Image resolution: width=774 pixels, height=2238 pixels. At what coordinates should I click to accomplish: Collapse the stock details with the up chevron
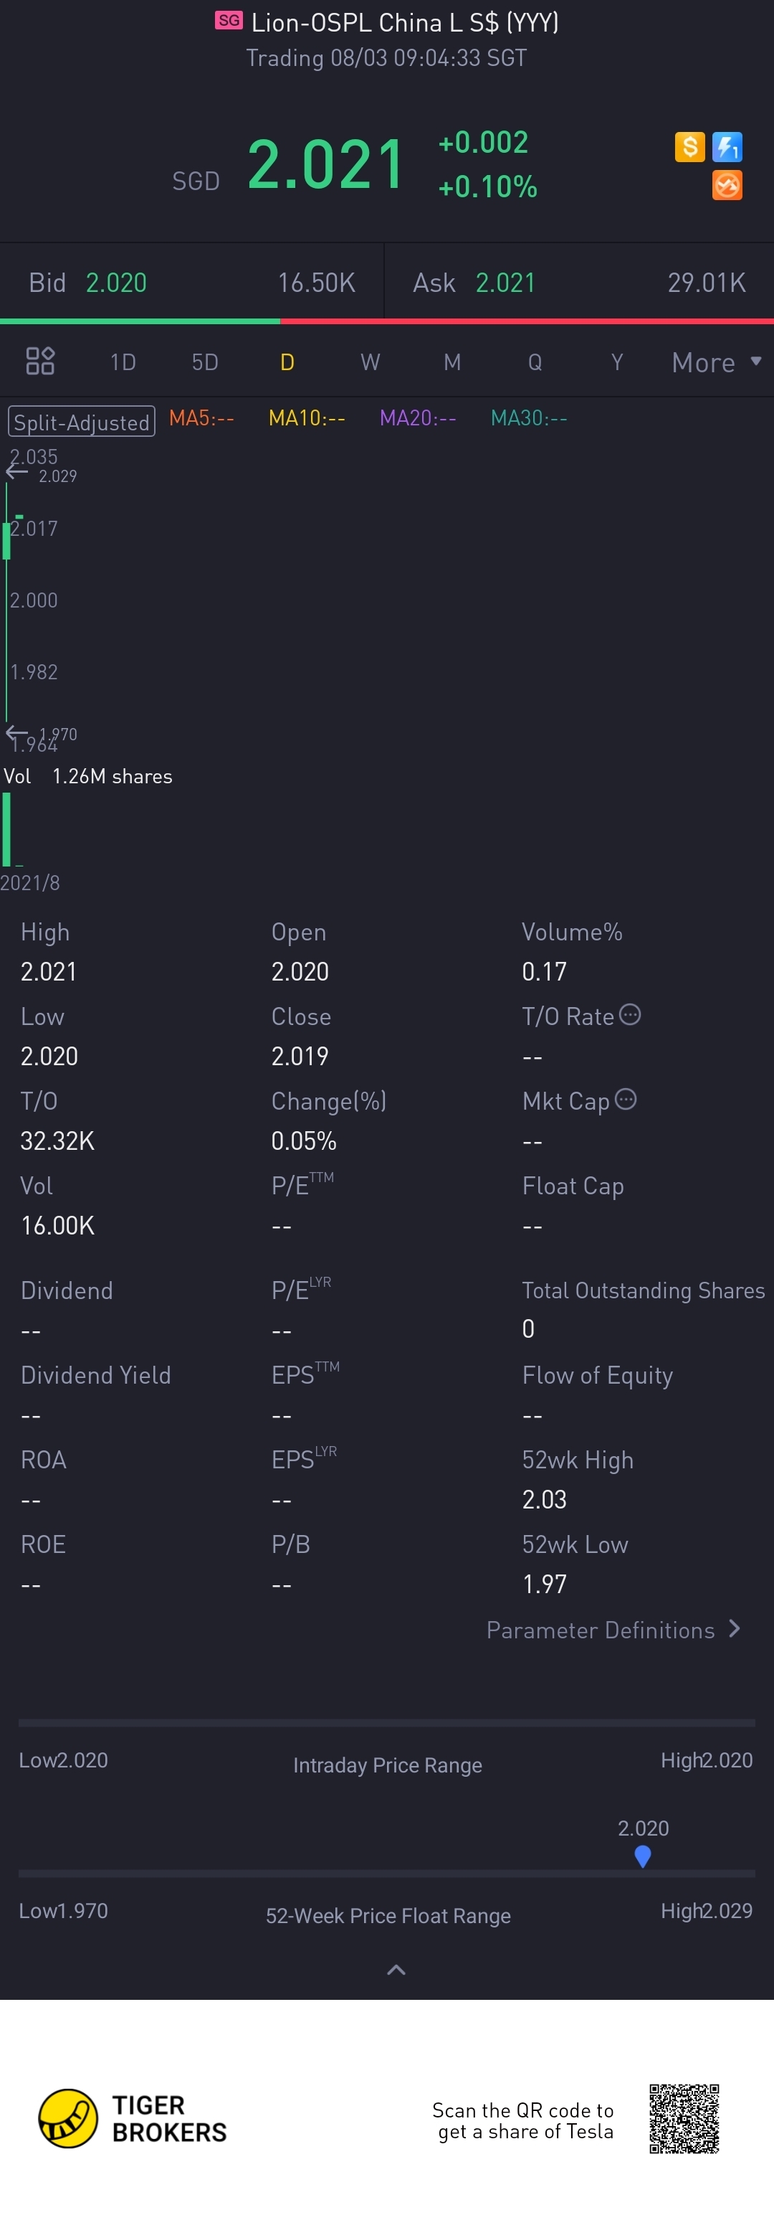[396, 1970]
